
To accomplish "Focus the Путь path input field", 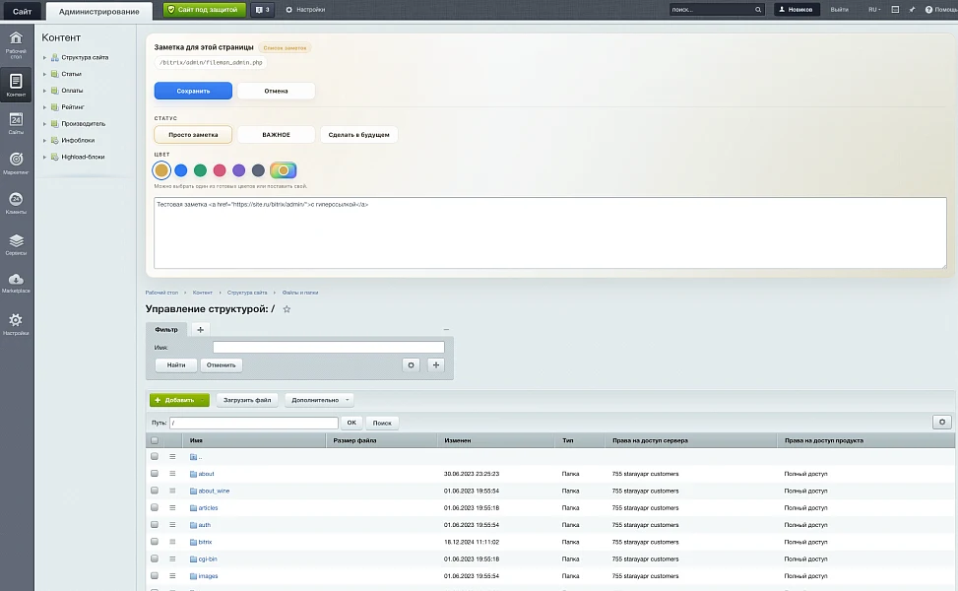I will coord(254,423).
